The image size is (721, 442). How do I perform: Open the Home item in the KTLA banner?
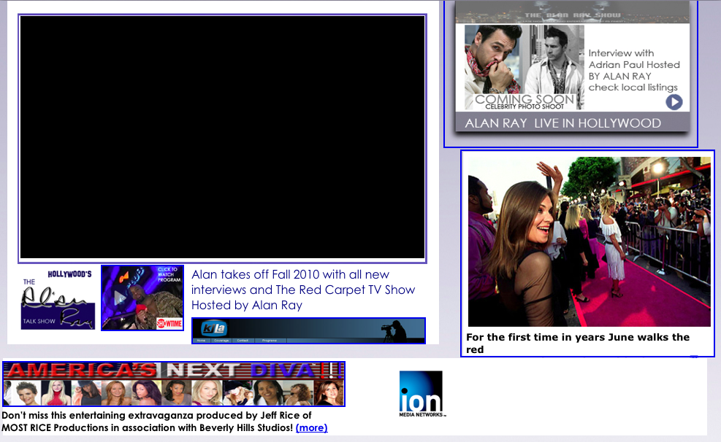pyautogui.click(x=202, y=340)
